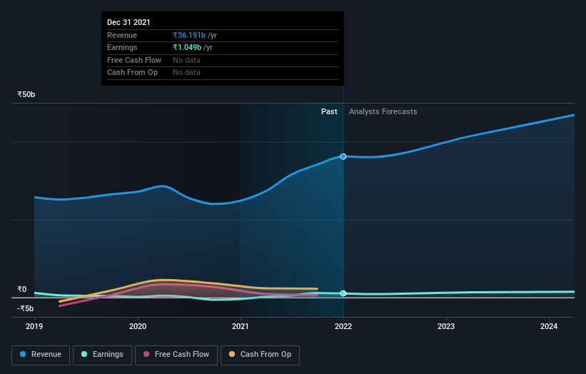Viewport: 586px width, 374px height.
Task: Click the ₹1.049b earnings value
Action: [187, 47]
